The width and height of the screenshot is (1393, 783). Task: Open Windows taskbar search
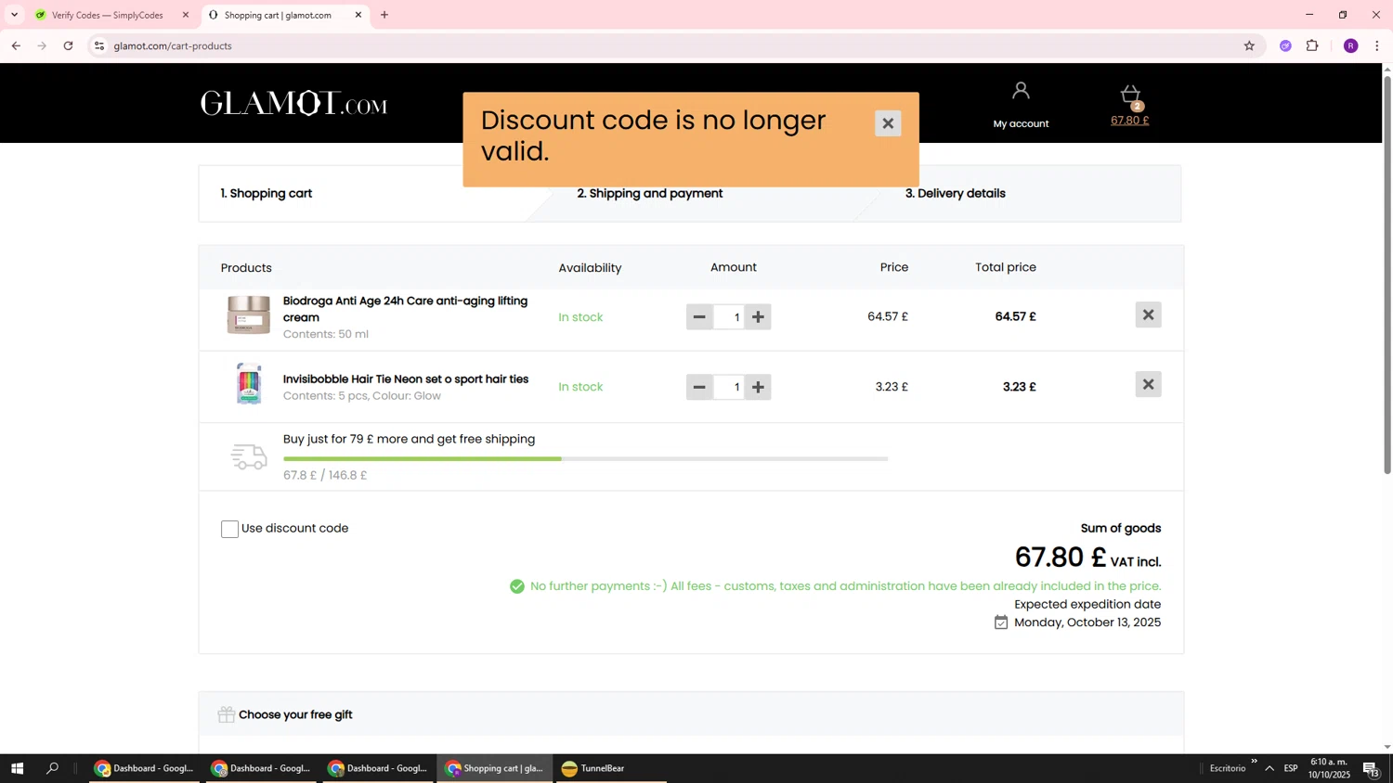52,768
